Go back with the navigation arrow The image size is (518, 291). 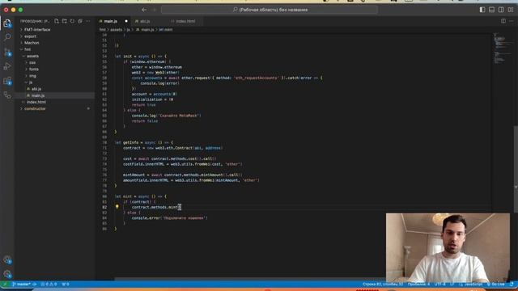tap(144, 10)
